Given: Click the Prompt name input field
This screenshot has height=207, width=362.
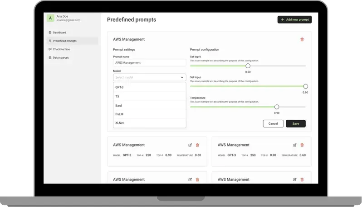Looking at the screenshot, I should pos(150,62).
